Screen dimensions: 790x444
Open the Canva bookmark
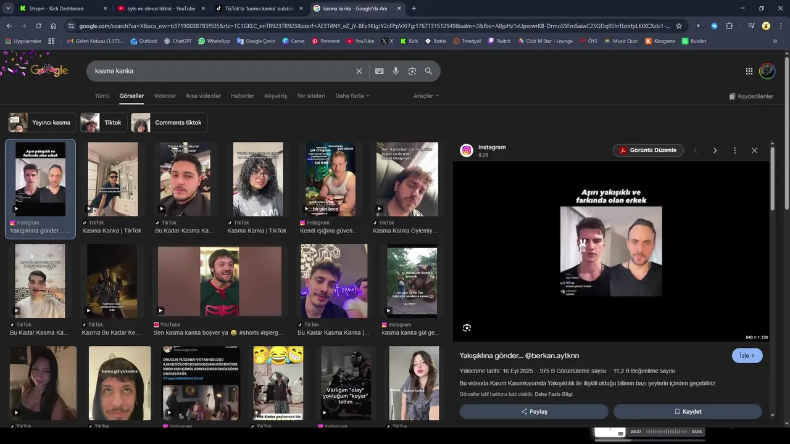coord(293,41)
